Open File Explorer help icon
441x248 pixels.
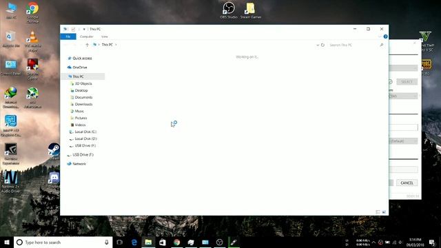[x=385, y=37]
